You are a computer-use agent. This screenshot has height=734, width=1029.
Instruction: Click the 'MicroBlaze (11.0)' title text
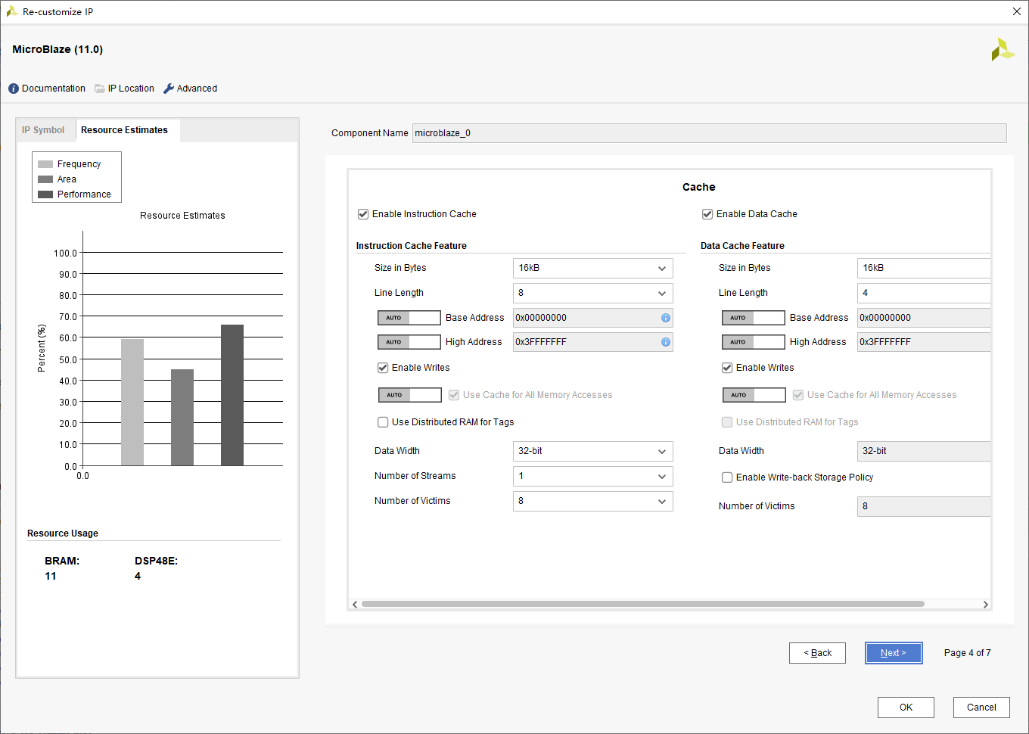pyautogui.click(x=58, y=49)
